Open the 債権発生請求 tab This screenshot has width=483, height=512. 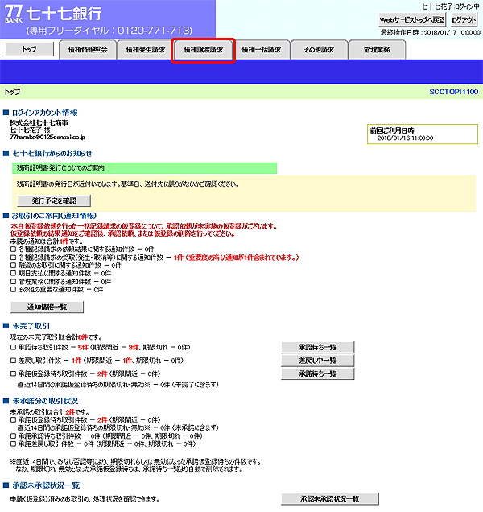coord(146,50)
